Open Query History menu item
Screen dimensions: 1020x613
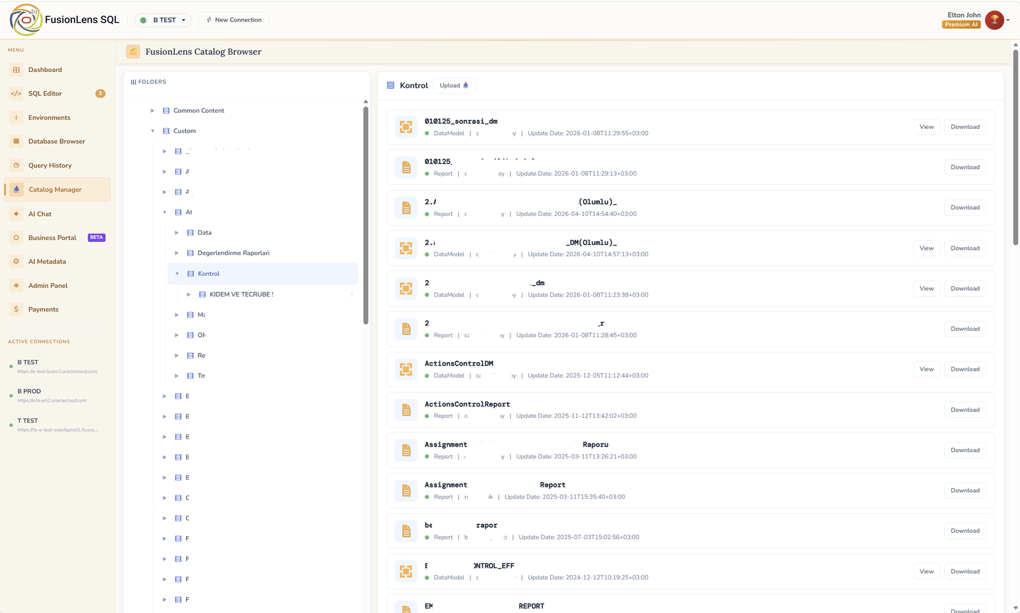pos(57,165)
